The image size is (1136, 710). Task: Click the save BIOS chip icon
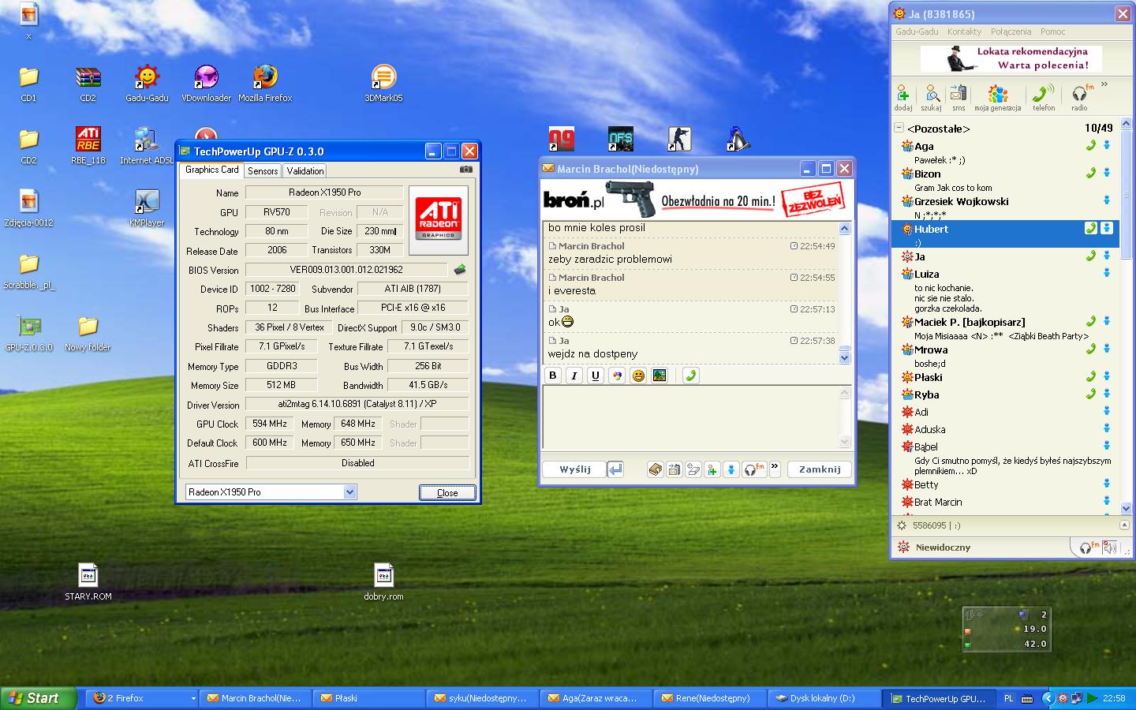(x=459, y=270)
